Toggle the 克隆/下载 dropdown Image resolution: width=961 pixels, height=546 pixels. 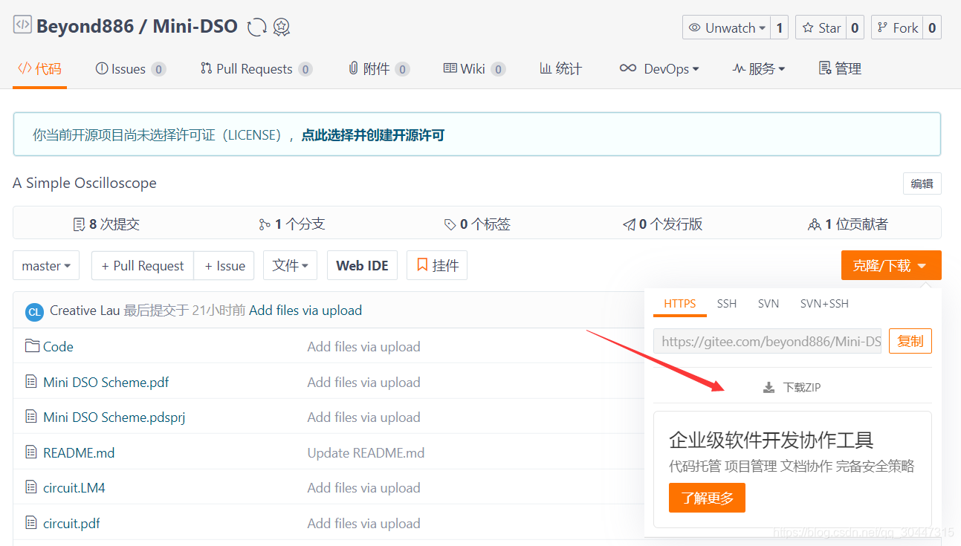(x=891, y=266)
